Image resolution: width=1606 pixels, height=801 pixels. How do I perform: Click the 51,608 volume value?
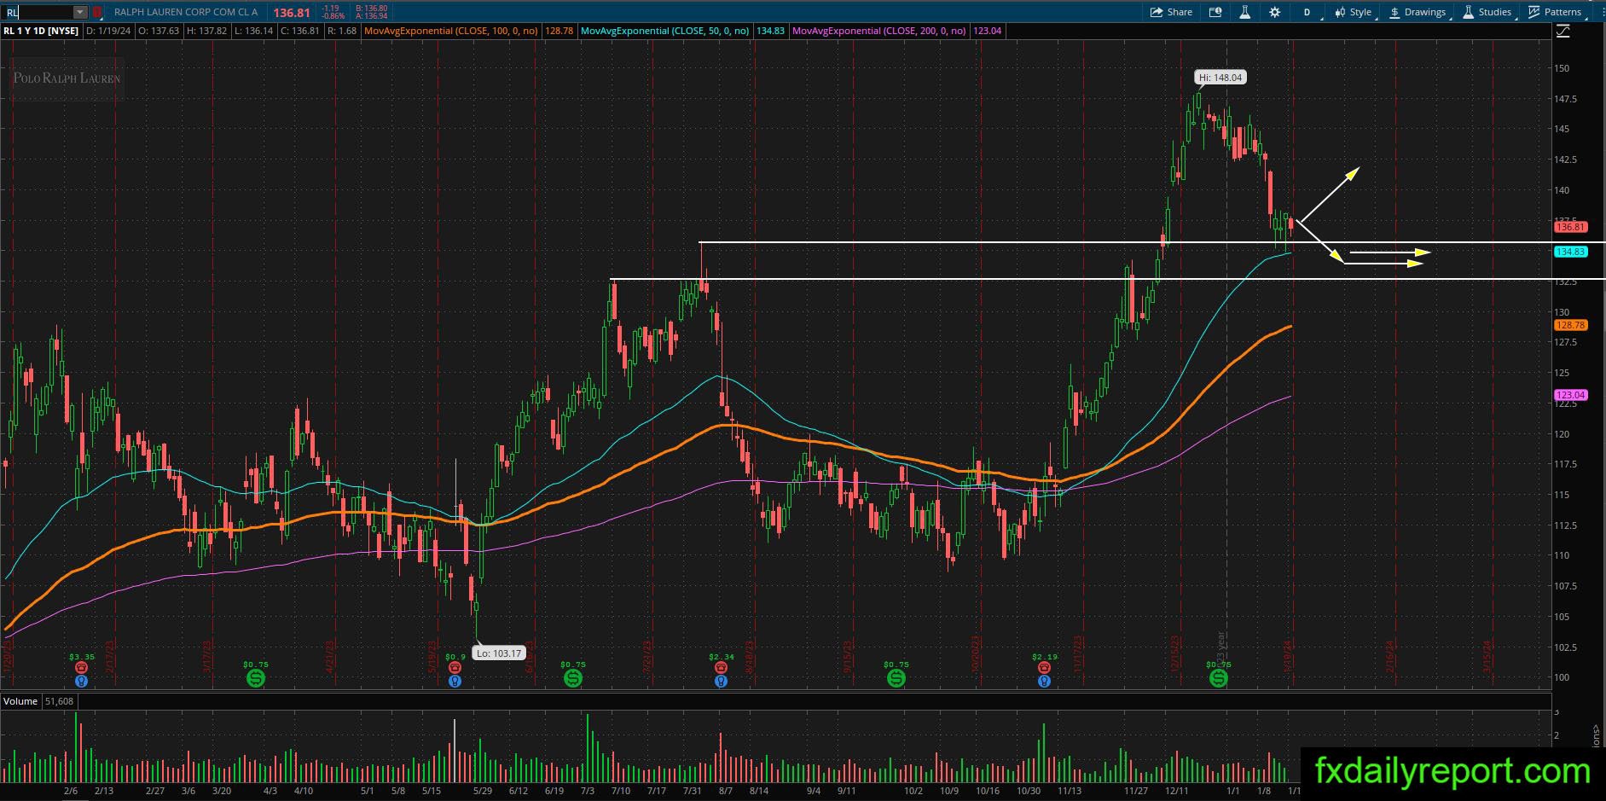(58, 701)
